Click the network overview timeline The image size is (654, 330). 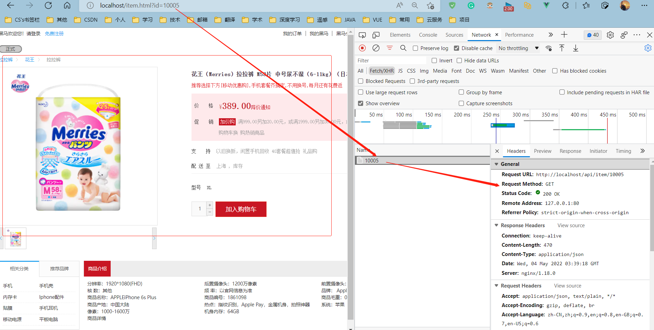click(504, 126)
